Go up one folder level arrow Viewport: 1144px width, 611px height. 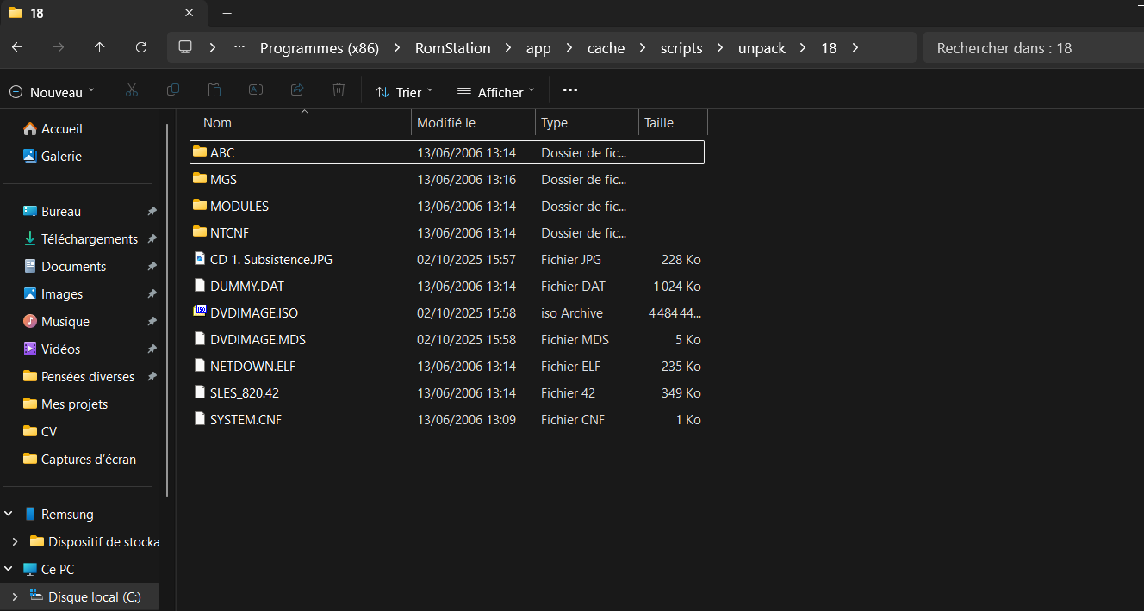100,48
